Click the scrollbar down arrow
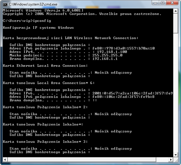 [x=176, y=152]
